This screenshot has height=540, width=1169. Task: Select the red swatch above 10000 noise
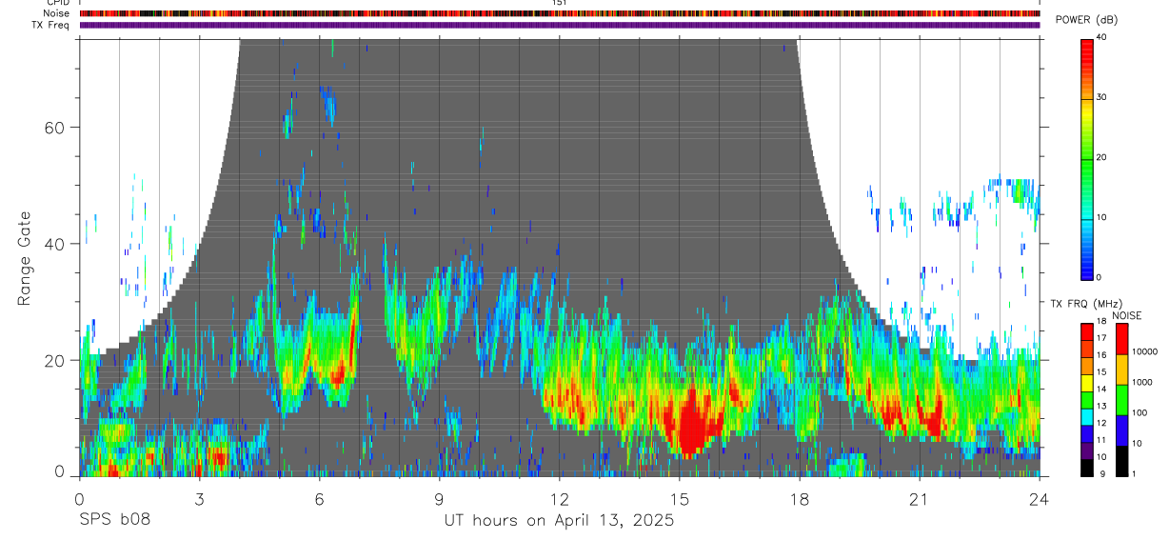tap(1122, 339)
